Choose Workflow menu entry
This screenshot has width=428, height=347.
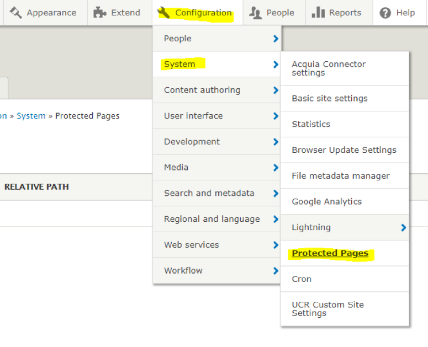coord(216,270)
